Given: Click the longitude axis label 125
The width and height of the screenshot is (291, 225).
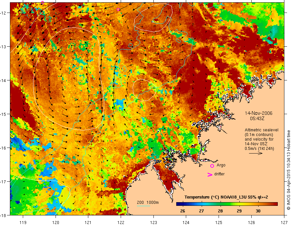Looking at the screenshot, I should click(219, 222).
